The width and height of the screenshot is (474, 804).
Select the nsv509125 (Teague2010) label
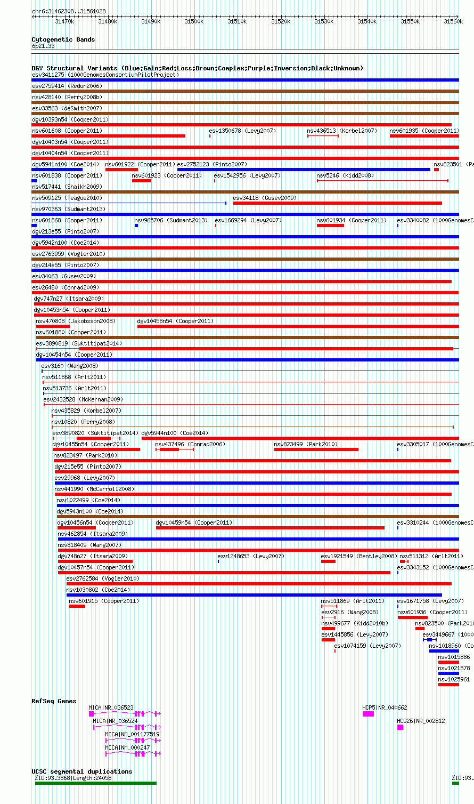67,198
